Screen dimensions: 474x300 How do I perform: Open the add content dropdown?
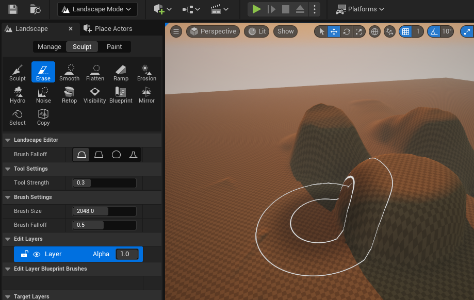162,9
